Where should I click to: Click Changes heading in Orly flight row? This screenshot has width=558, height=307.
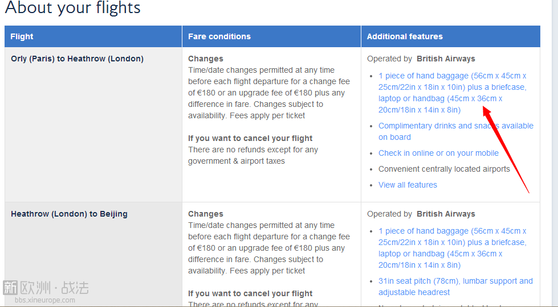(206, 59)
